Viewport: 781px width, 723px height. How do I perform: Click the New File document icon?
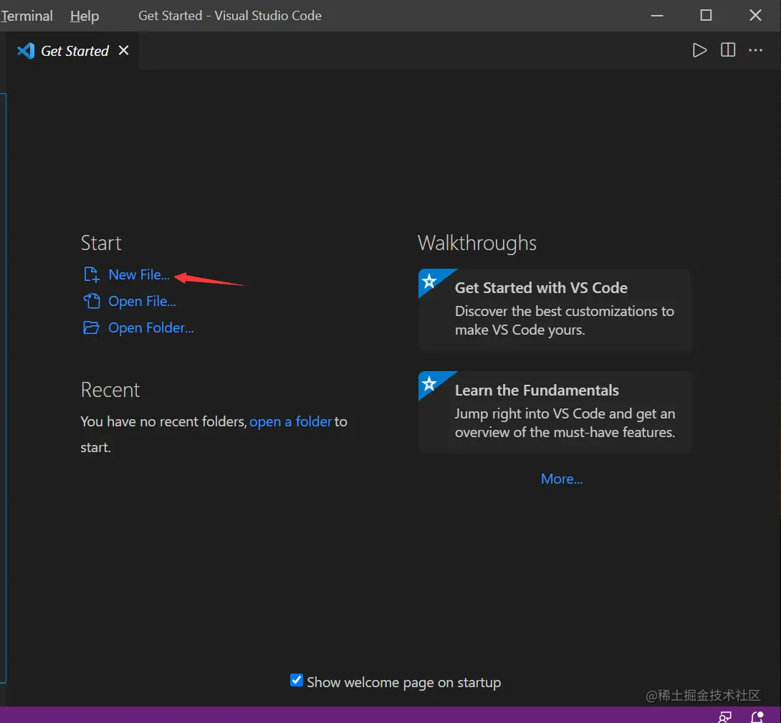click(92, 274)
